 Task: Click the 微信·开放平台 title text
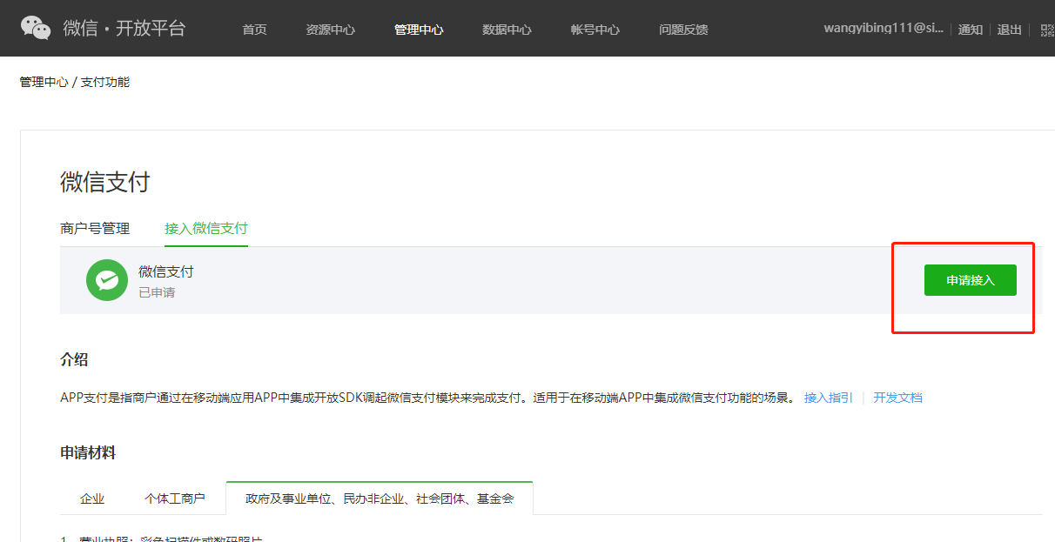[124, 28]
